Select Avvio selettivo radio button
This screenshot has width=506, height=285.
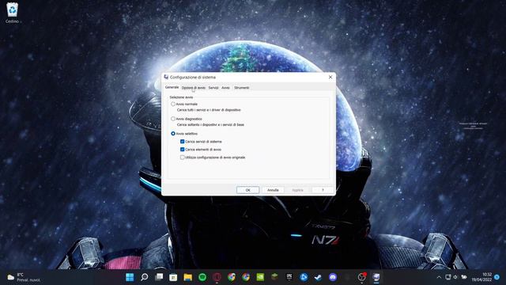pyautogui.click(x=173, y=134)
